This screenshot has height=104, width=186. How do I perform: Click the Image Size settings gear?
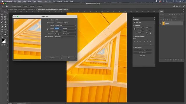click(x=75, y=20)
